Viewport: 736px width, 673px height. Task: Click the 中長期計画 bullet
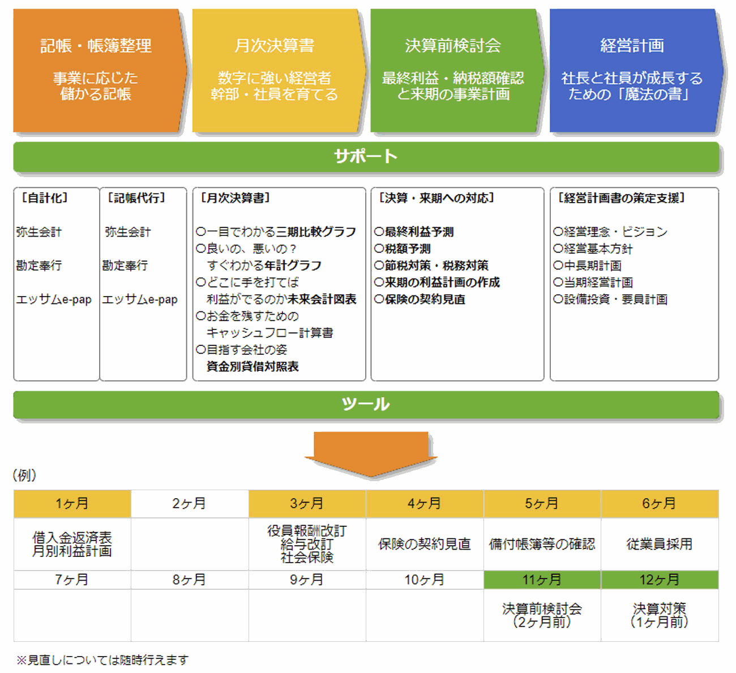(587, 265)
